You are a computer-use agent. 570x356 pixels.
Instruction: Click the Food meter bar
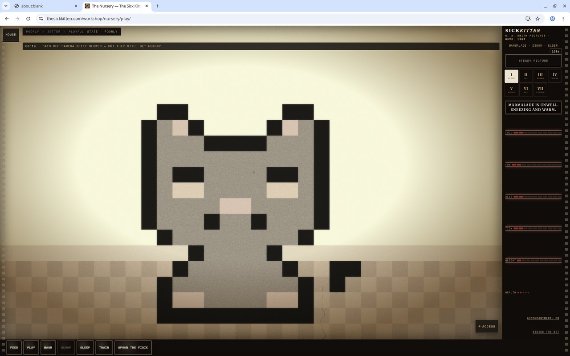[533, 133]
